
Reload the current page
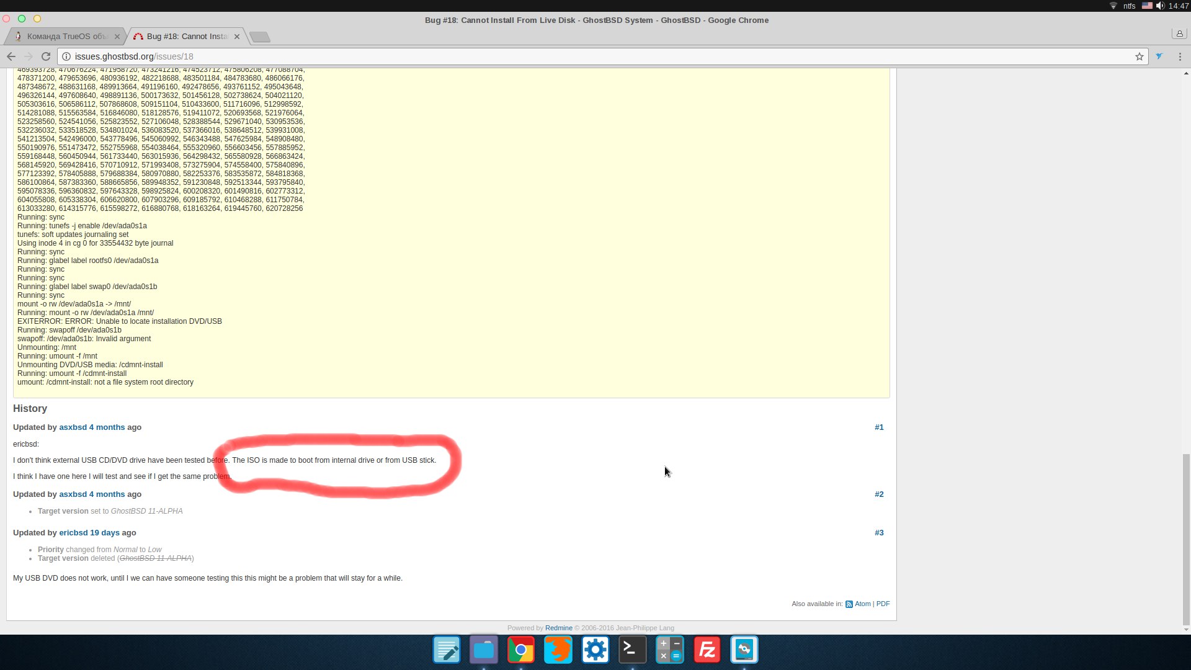point(46,56)
